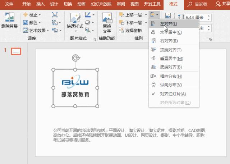Decrease height with the spinner down arrow

[x=209, y=19]
